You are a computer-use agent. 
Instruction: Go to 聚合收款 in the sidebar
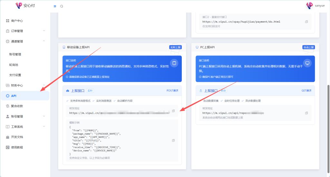(x=17, y=106)
